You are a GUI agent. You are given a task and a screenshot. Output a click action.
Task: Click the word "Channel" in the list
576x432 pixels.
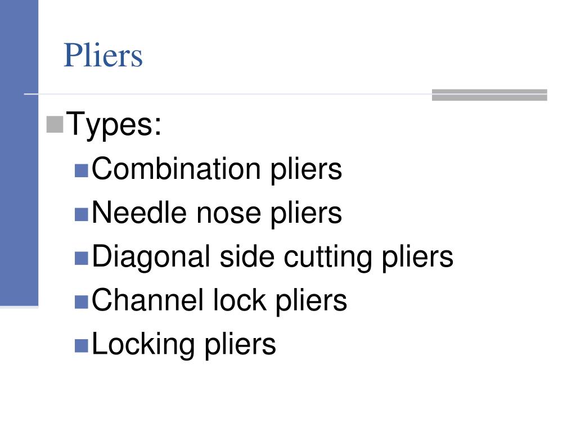(x=148, y=300)
